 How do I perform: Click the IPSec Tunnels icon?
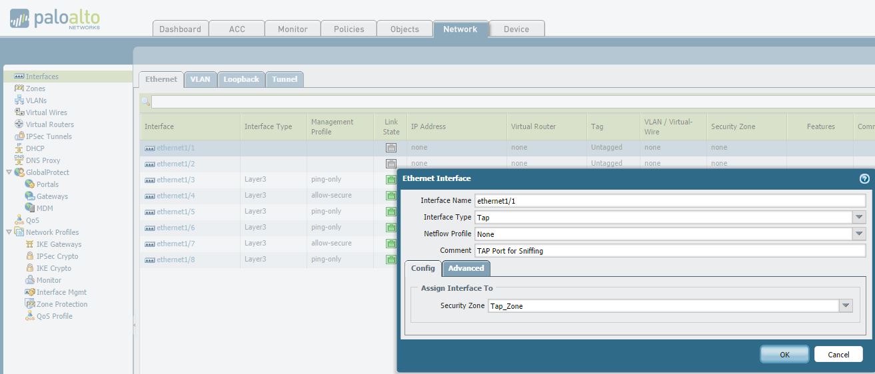point(19,136)
